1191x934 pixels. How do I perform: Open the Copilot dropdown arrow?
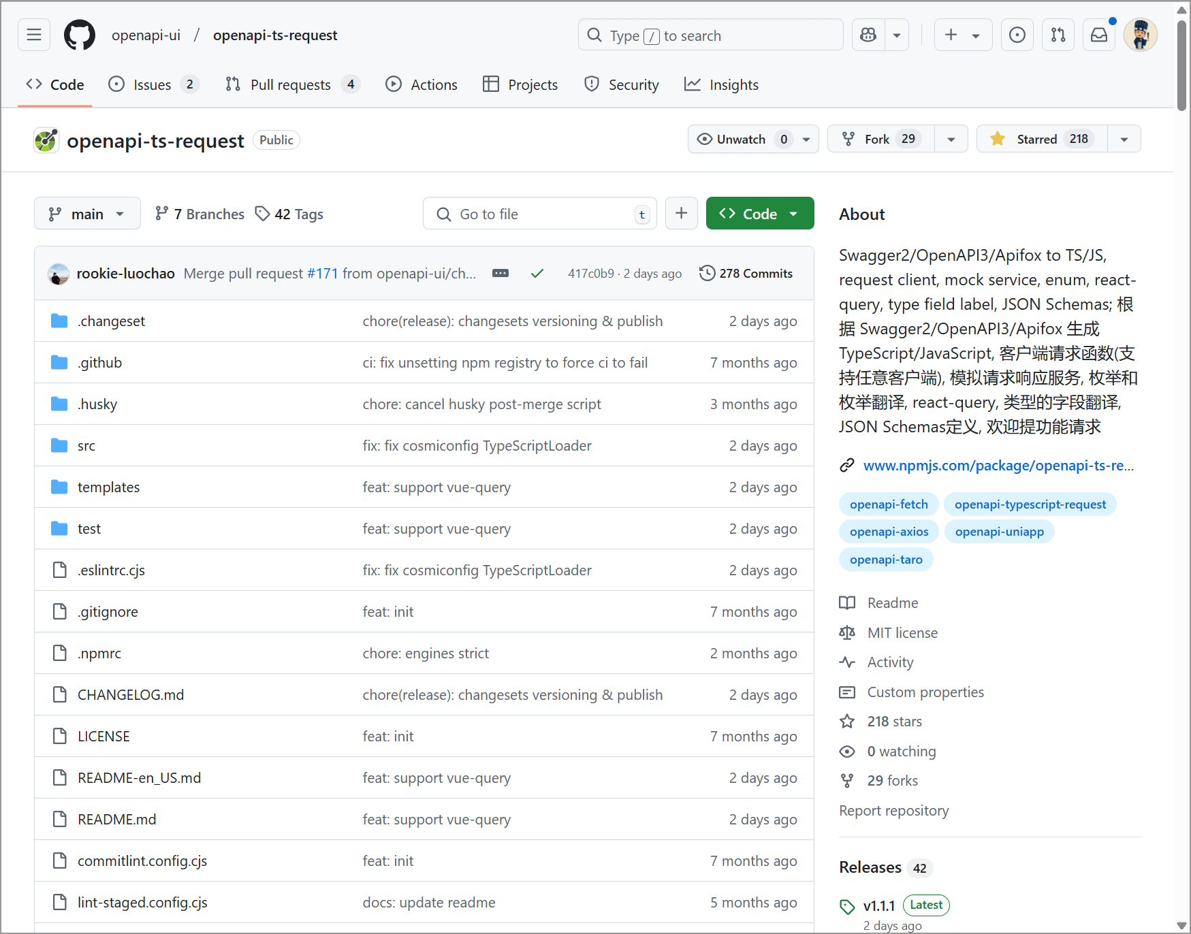pos(897,35)
